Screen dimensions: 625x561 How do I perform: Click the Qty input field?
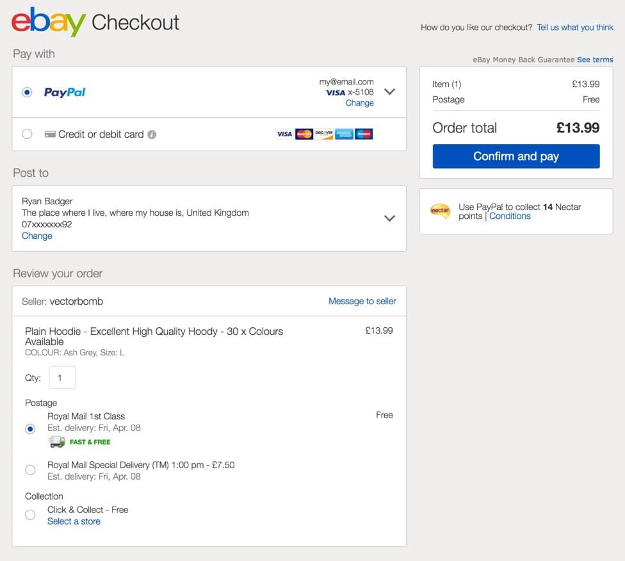[x=62, y=378]
